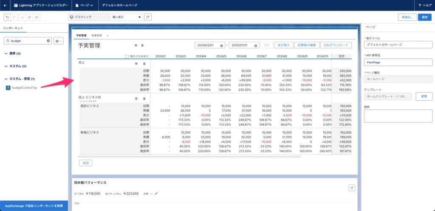Open the calendar picker for 2024/02/01
Screen dimensions: 435x211
coord(221,45)
